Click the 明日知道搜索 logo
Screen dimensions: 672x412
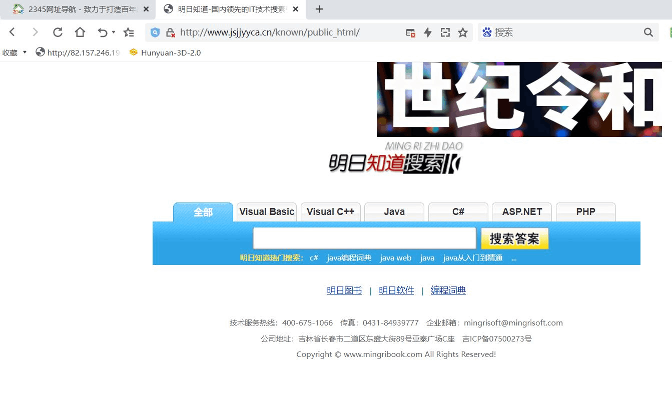pos(395,157)
